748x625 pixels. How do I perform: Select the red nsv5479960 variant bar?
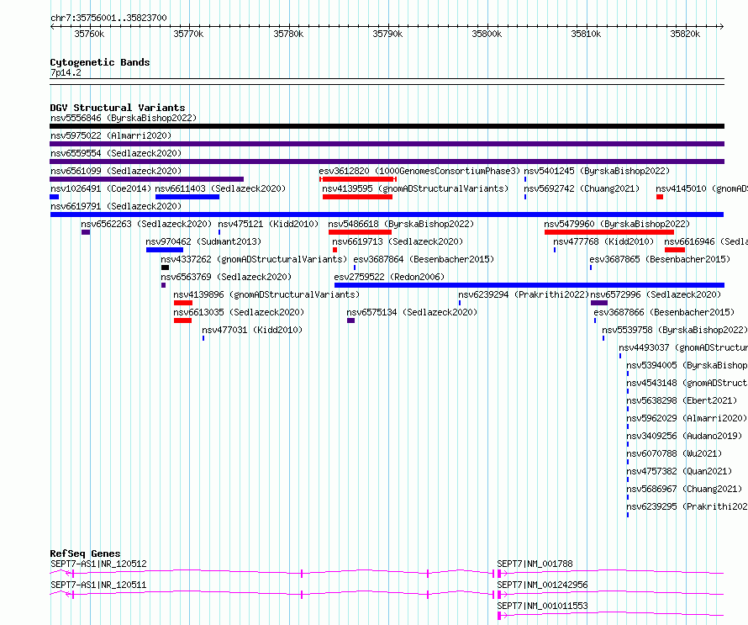pyautogui.click(x=609, y=232)
